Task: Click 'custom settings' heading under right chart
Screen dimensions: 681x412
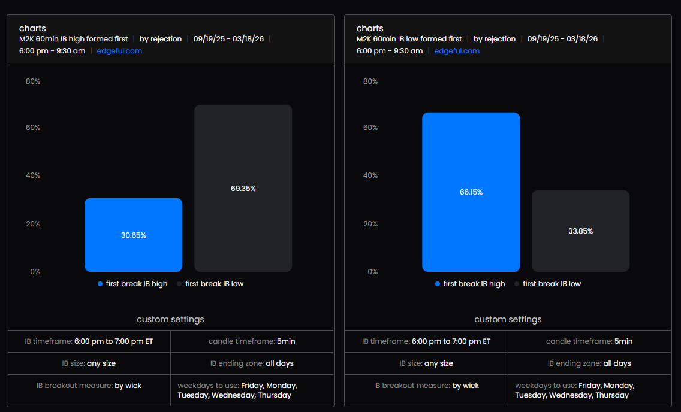Action: pos(508,319)
